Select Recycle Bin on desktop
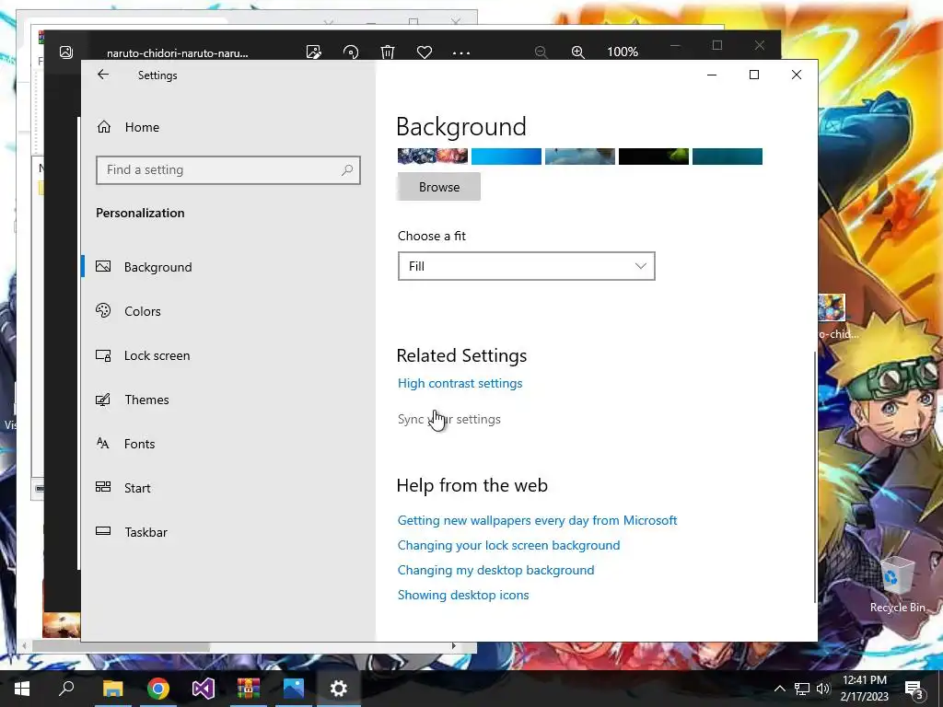This screenshot has height=707, width=943. [x=897, y=585]
